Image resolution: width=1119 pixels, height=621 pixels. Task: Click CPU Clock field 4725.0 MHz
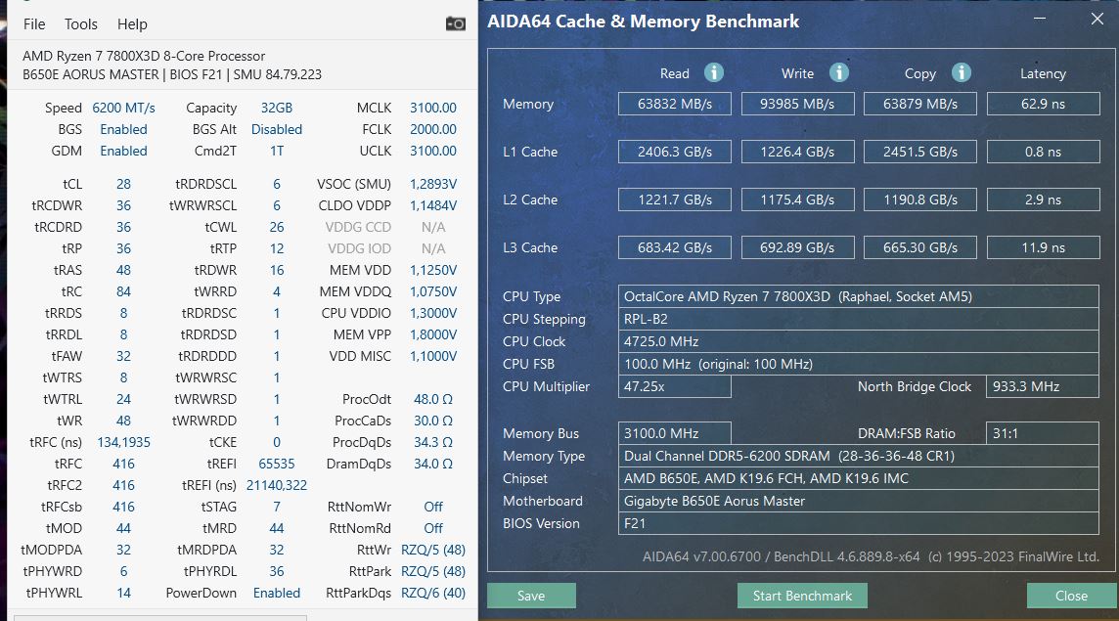pyautogui.click(x=858, y=341)
